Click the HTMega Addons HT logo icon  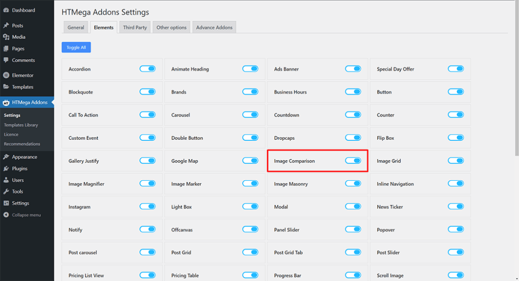point(6,103)
